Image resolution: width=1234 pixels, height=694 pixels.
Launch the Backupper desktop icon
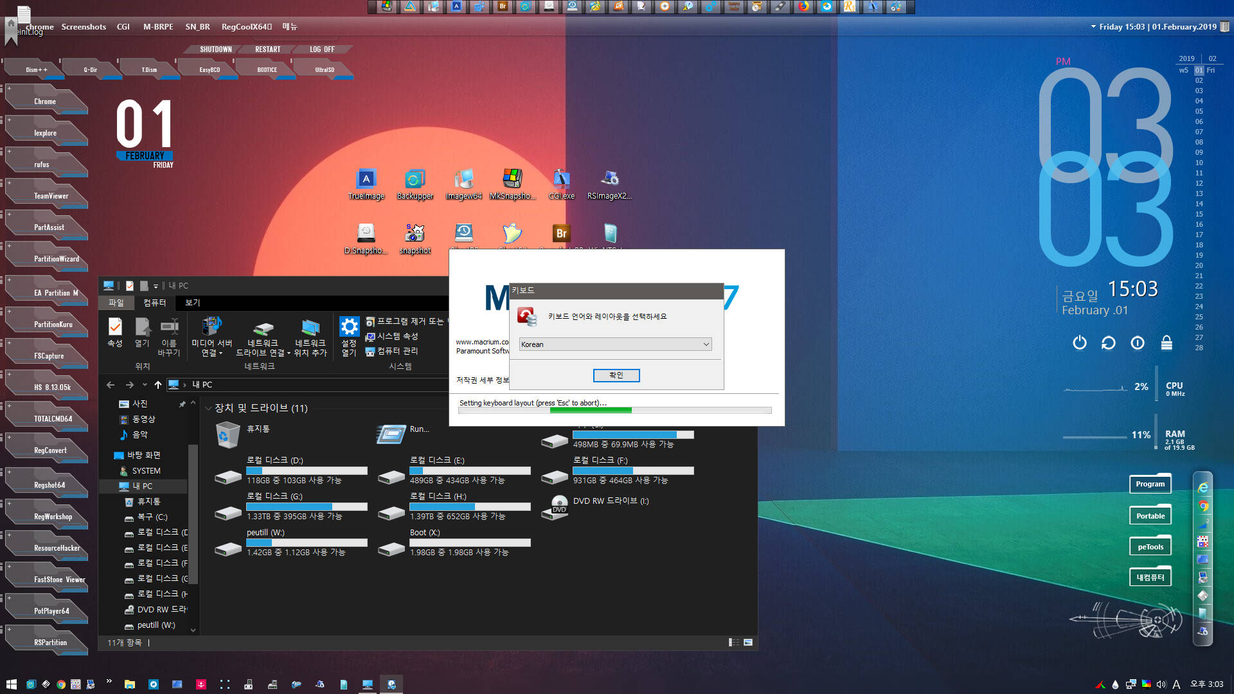(415, 184)
